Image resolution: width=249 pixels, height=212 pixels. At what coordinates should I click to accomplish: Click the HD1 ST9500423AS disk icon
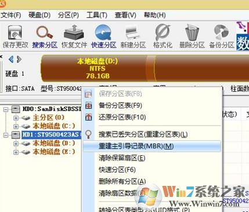pyautogui.click(x=16, y=134)
